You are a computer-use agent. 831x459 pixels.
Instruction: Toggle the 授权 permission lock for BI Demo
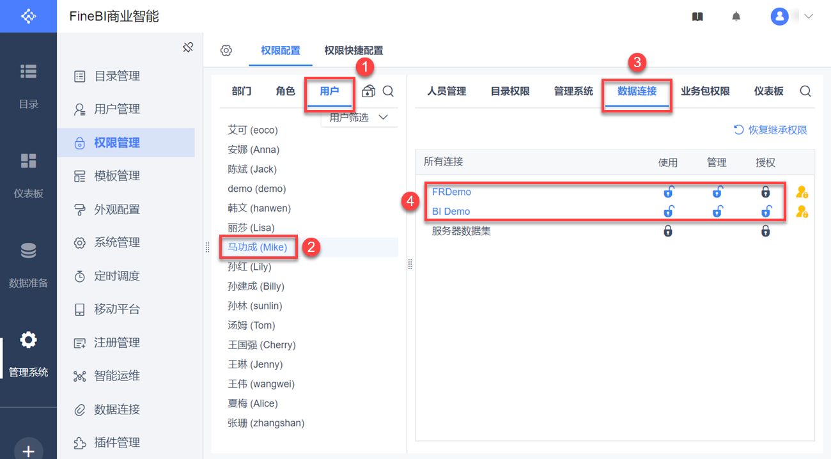765,212
